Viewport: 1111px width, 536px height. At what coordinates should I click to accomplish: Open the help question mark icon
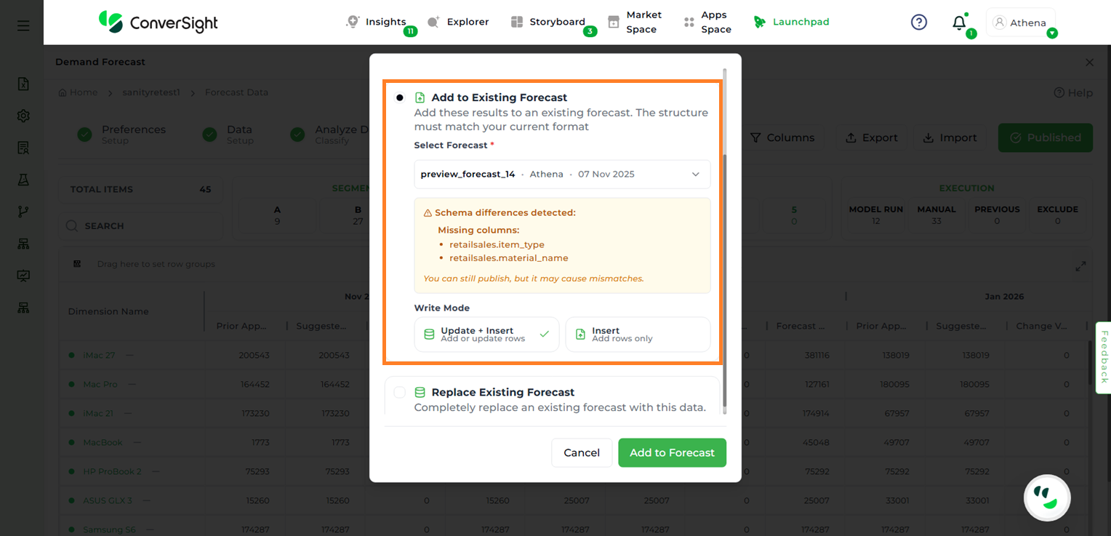[x=919, y=23]
